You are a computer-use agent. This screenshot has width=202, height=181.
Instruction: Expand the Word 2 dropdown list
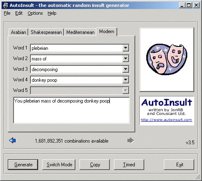point(125,58)
